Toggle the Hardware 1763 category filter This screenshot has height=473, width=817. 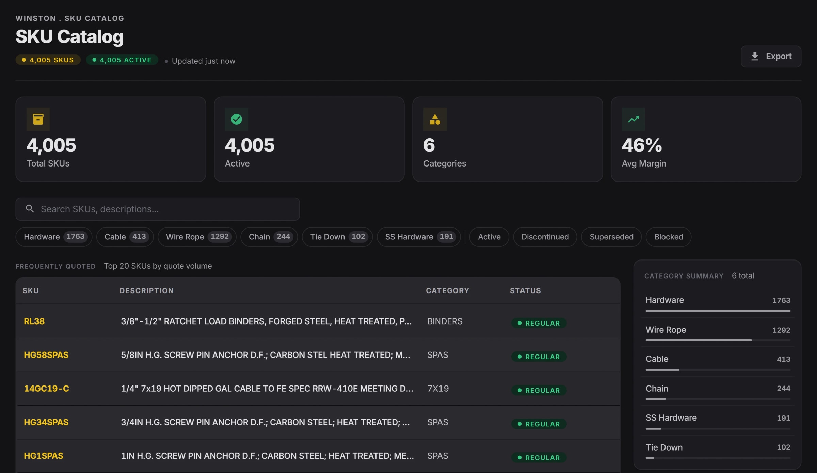[54, 237]
